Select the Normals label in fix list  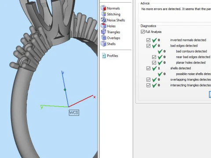pos(113,8)
